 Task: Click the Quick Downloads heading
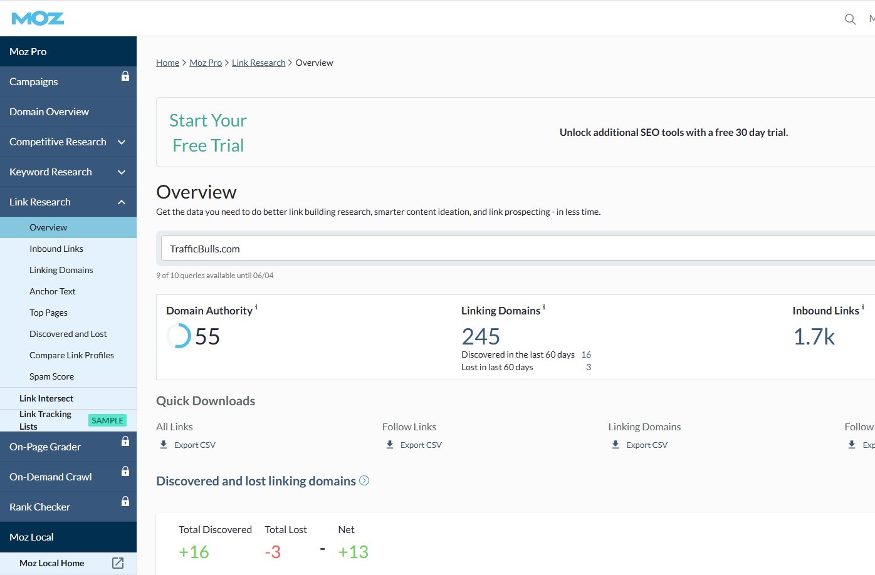tap(206, 401)
